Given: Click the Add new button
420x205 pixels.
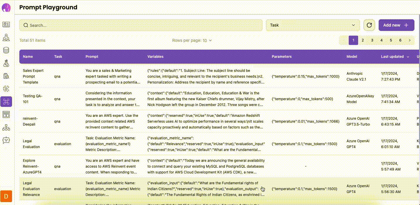Looking at the screenshot, I should (396, 25).
